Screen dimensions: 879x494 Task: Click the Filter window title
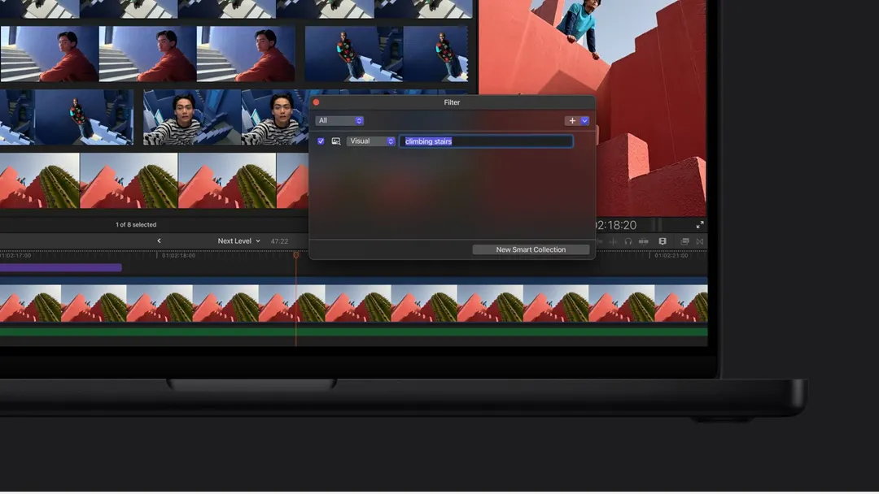point(452,102)
